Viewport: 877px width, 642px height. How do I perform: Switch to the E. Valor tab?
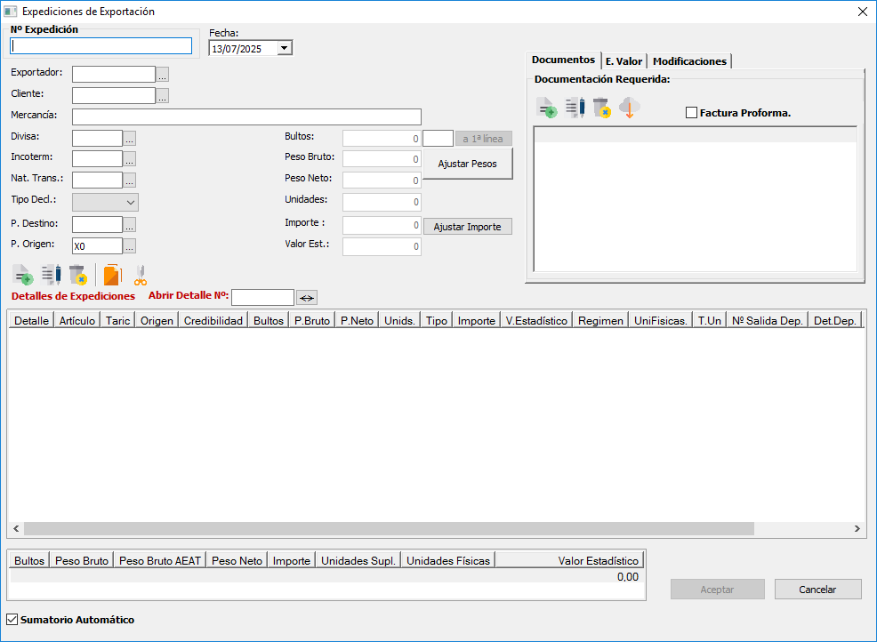pyautogui.click(x=624, y=61)
